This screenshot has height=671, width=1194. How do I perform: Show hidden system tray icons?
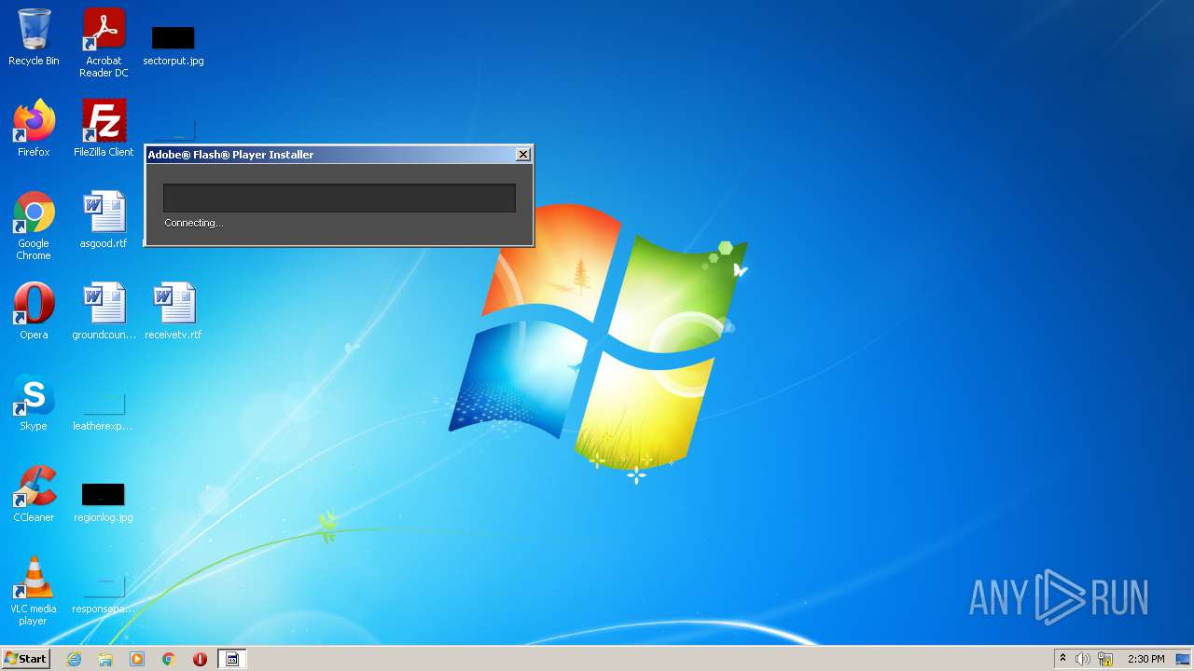coord(1062,659)
